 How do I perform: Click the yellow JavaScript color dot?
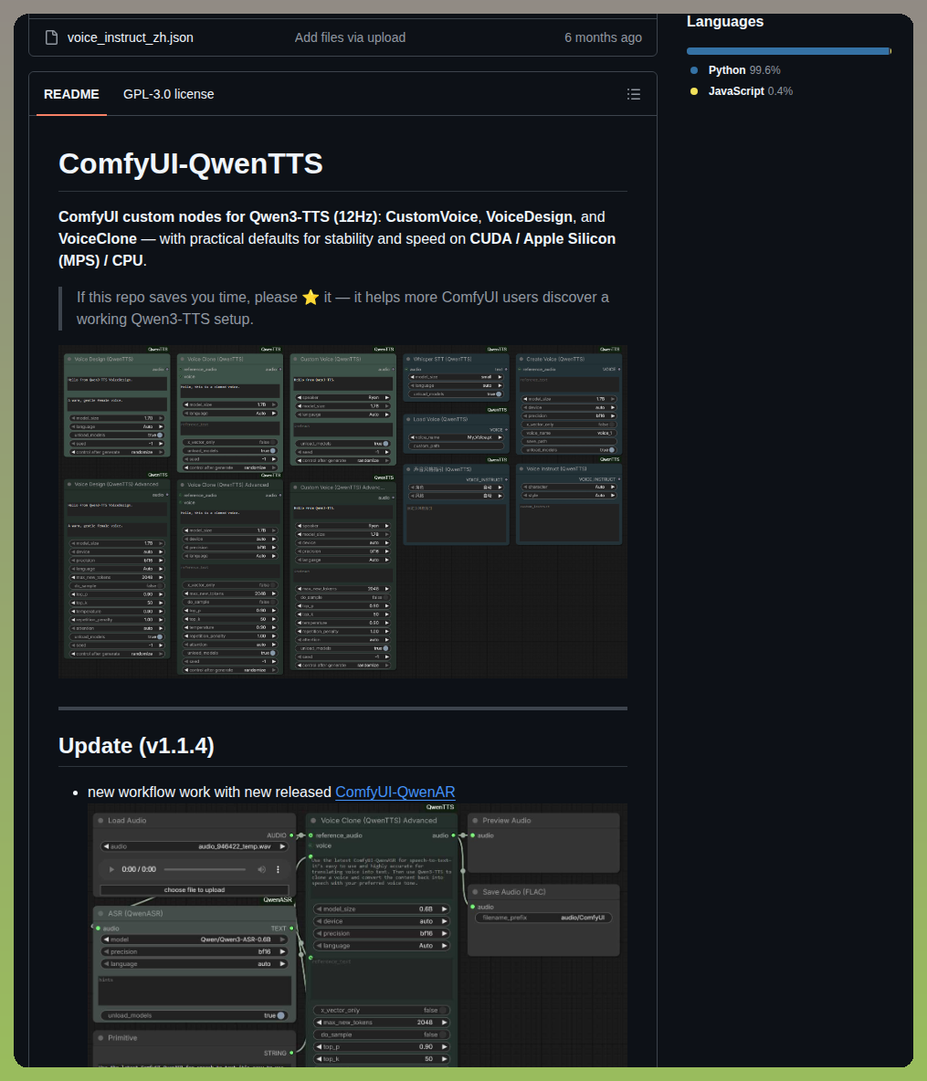[694, 91]
